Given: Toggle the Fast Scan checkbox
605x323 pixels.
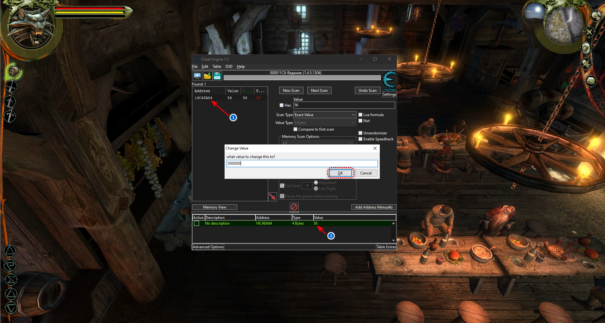Looking at the screenshot, I should coord(282,186).
